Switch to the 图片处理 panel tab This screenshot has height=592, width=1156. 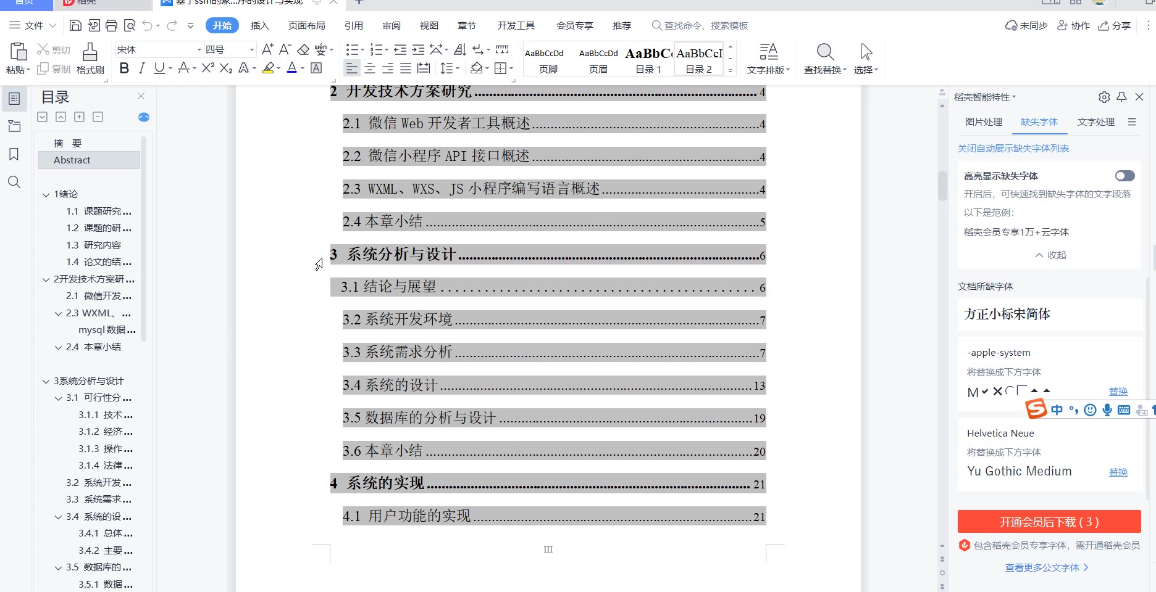tap(984, 121)
